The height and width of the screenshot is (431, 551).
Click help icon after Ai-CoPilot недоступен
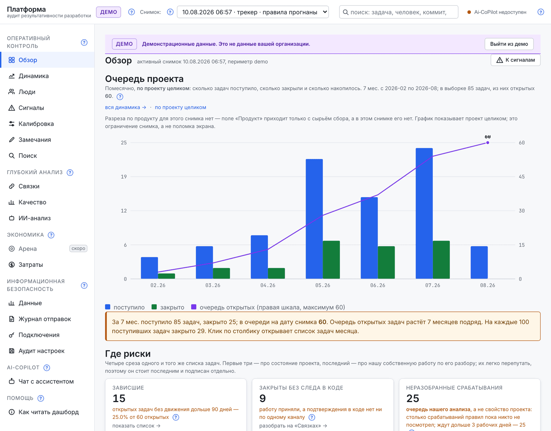click(x=541, y=12)
